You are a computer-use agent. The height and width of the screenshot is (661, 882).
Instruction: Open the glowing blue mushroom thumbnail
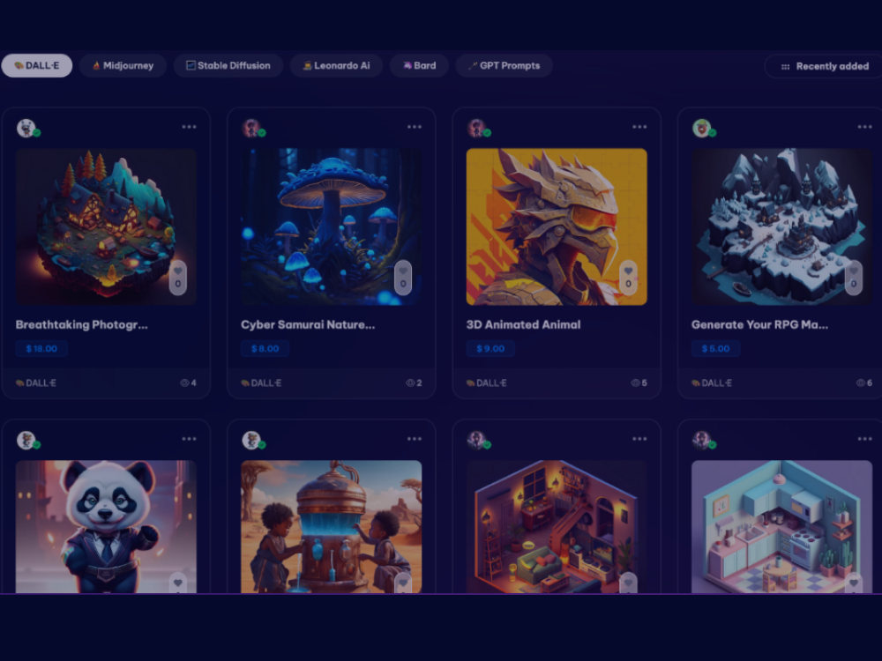332,227
